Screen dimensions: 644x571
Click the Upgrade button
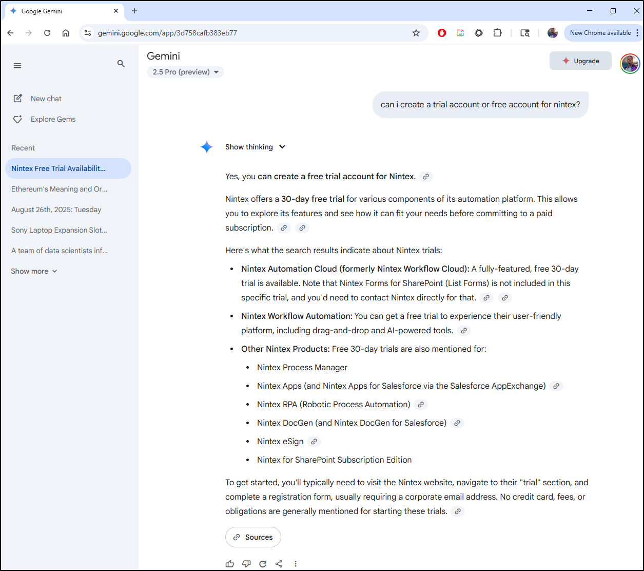click(580, 61)
